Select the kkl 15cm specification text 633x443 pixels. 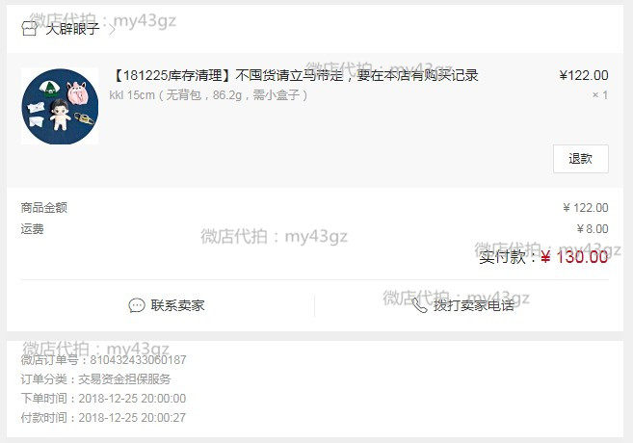(x=208, y=95)
